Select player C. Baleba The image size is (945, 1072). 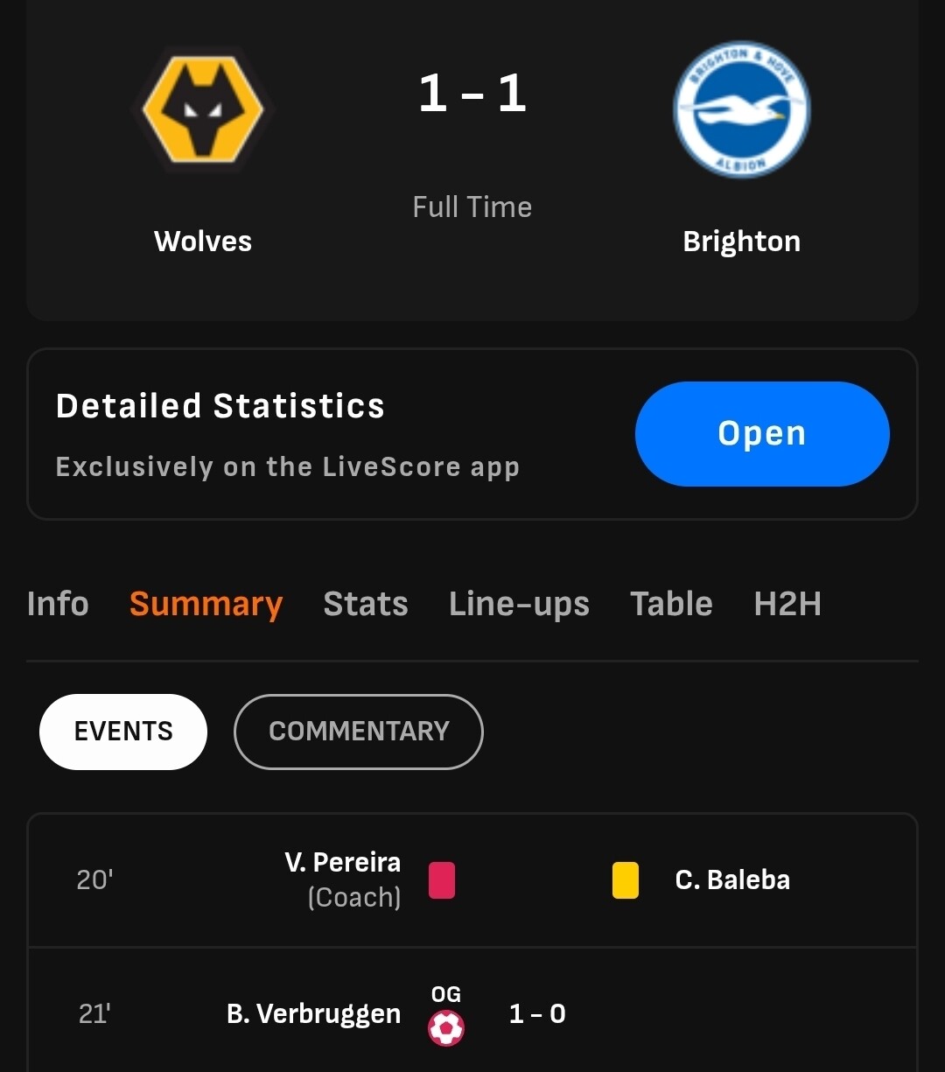tap(732, 880)
